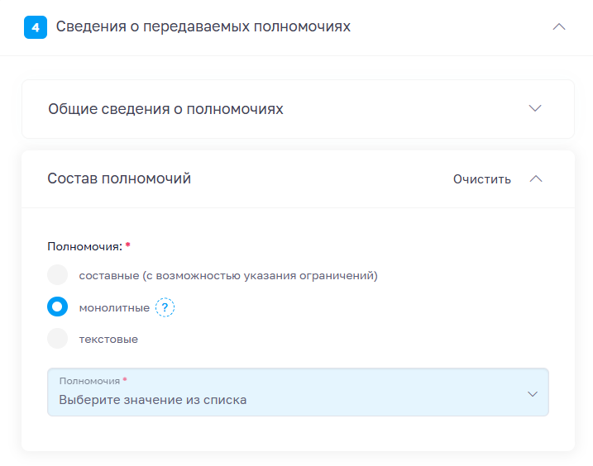Image resolution: width=593 pixels, height=466 pixels.
Task: Select the монолитные radio option
Action: tap(58, 307)
